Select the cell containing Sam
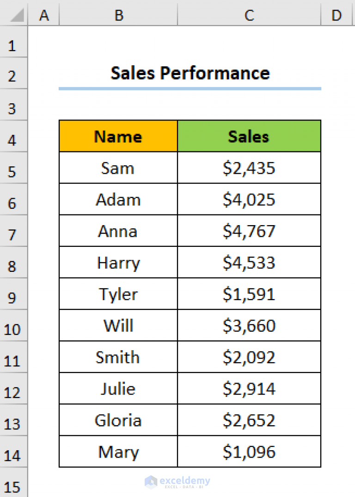This screenshot has width=355, height=497. (118, 168)
